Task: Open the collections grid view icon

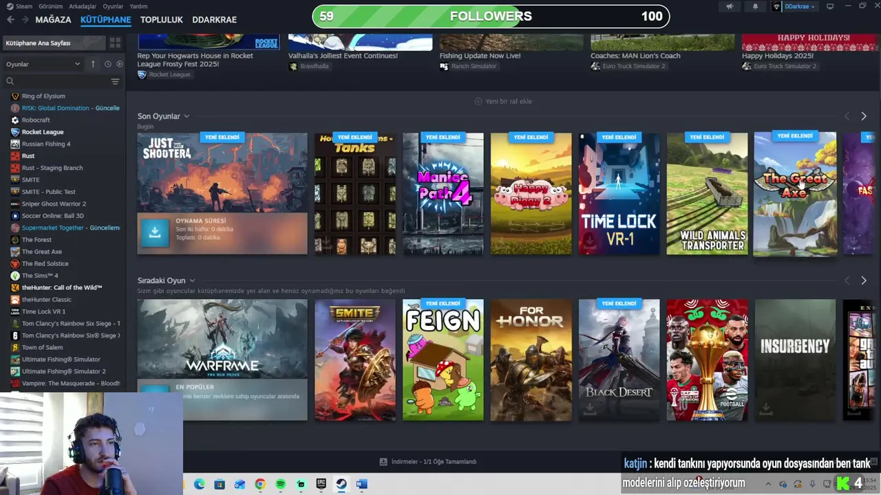Action: tap(115, 43)
